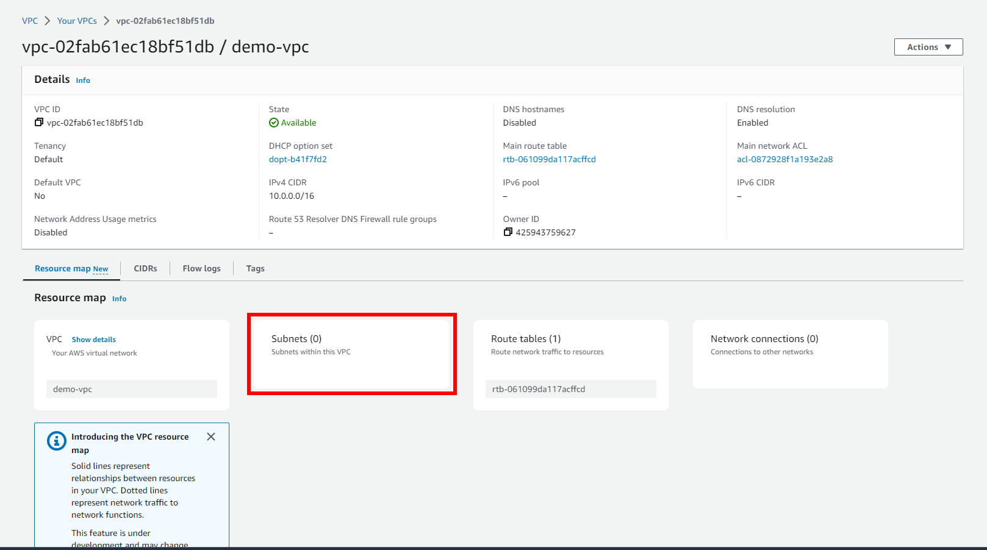987x550 pixels.
Task: Close the VPC resource map introduction notice
Action: (x=211, y=437)
